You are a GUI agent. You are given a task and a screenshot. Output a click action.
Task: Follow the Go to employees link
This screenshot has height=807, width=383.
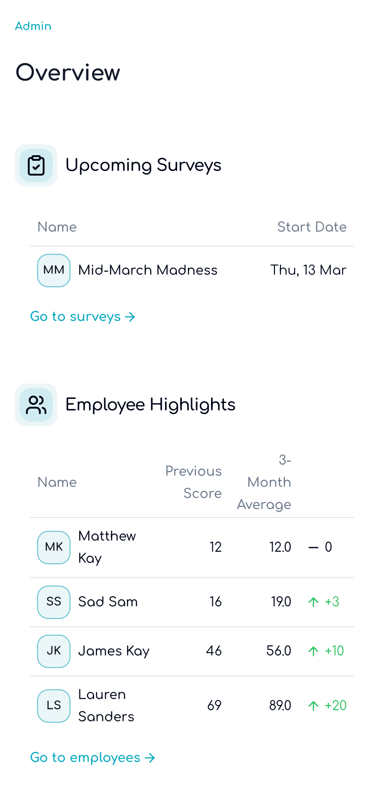point(92,757)
